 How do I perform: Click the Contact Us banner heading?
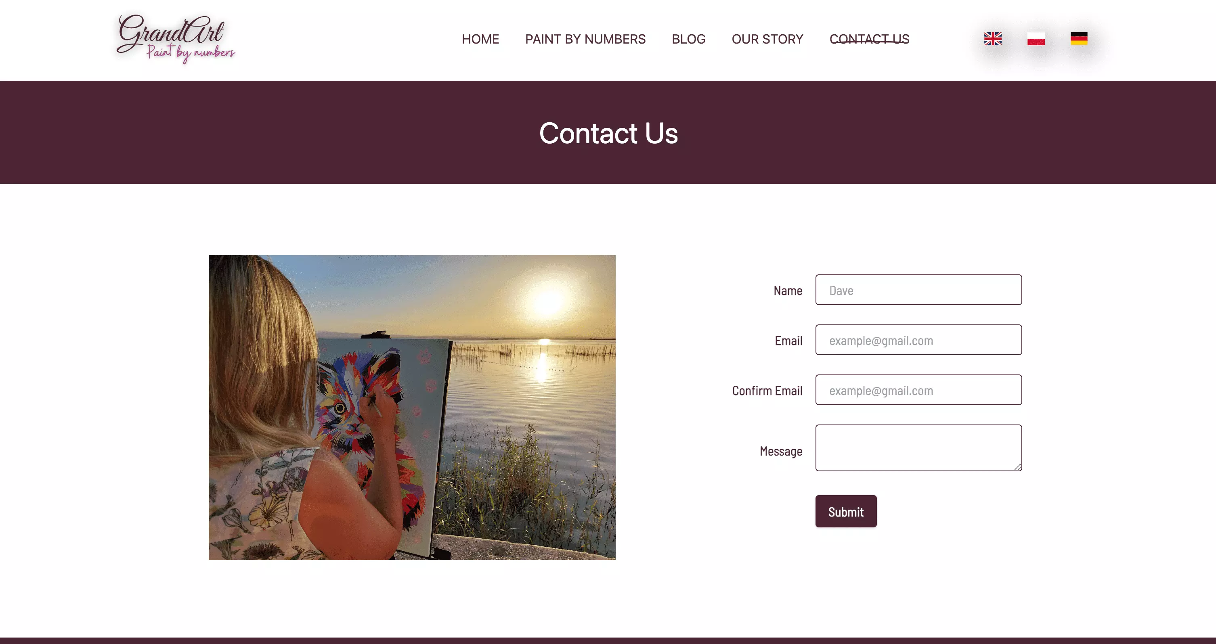pos(608,133)
